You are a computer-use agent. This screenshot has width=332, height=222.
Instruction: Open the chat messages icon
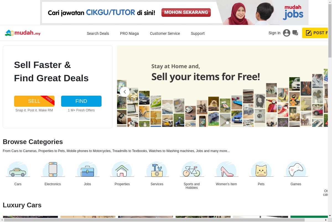coord(295,33)
